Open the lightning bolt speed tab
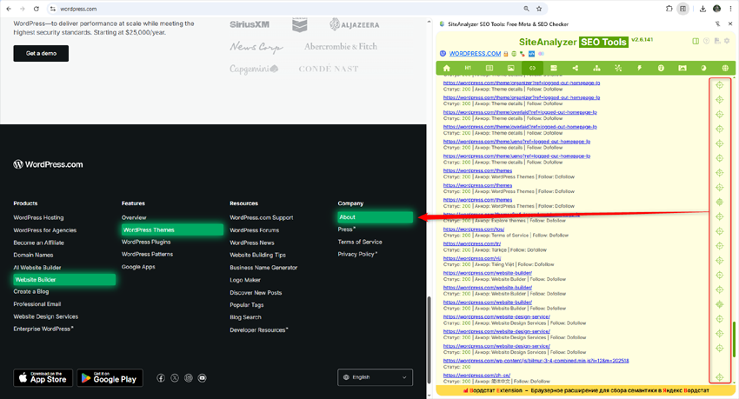This screenshot has height=399, width=739. tap(640, 69)
